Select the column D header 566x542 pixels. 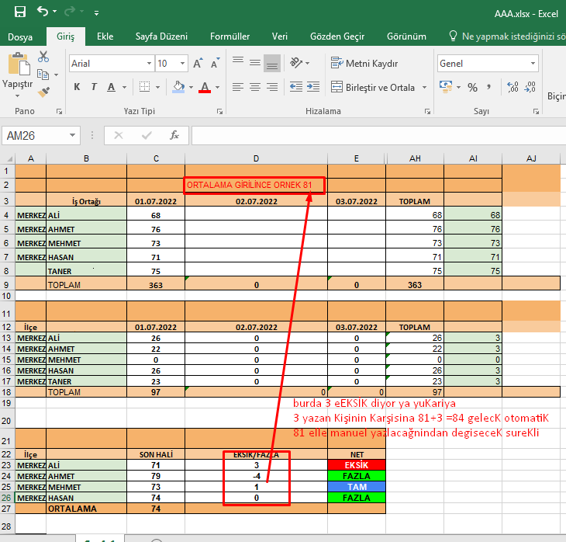[x=256, y=158]
